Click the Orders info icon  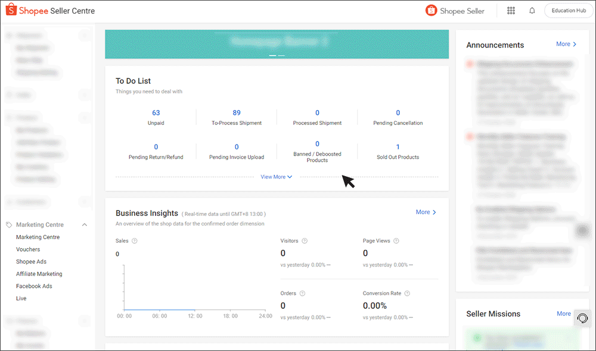(302, 293)
